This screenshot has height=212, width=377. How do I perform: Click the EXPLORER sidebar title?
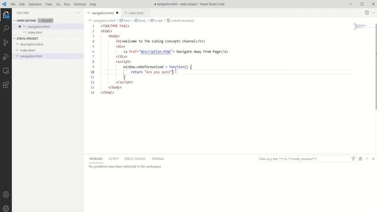[x=23, y=13]
